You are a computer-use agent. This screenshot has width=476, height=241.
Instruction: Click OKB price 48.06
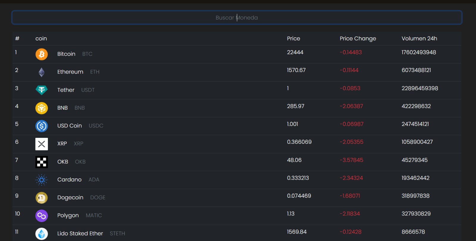pyautogui.click(x=294, y=160)
